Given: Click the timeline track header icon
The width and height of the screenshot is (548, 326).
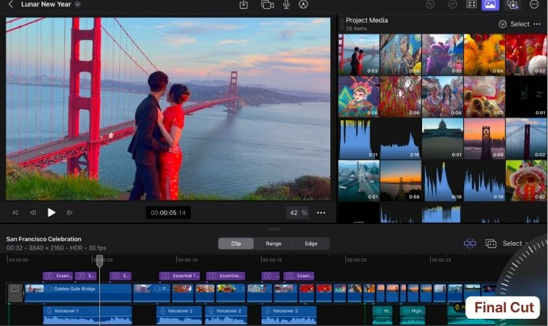Looking at the screenshot, I should pos(15,293).
